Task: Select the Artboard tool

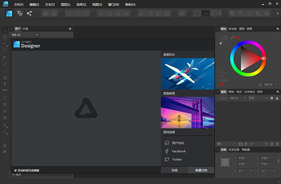Action: (x=5, y=37)
